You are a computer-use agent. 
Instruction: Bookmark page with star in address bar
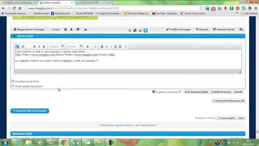[201, 8]
